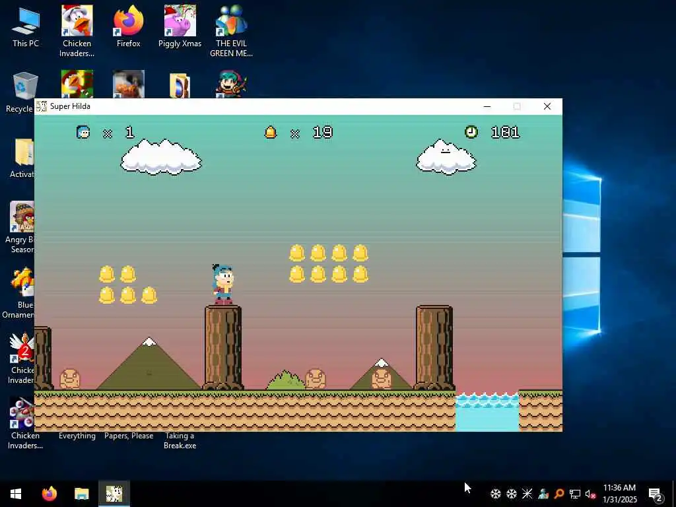The image size is (676, 507).
Task: Open the network status tray icon
Action: click(575, 494)
